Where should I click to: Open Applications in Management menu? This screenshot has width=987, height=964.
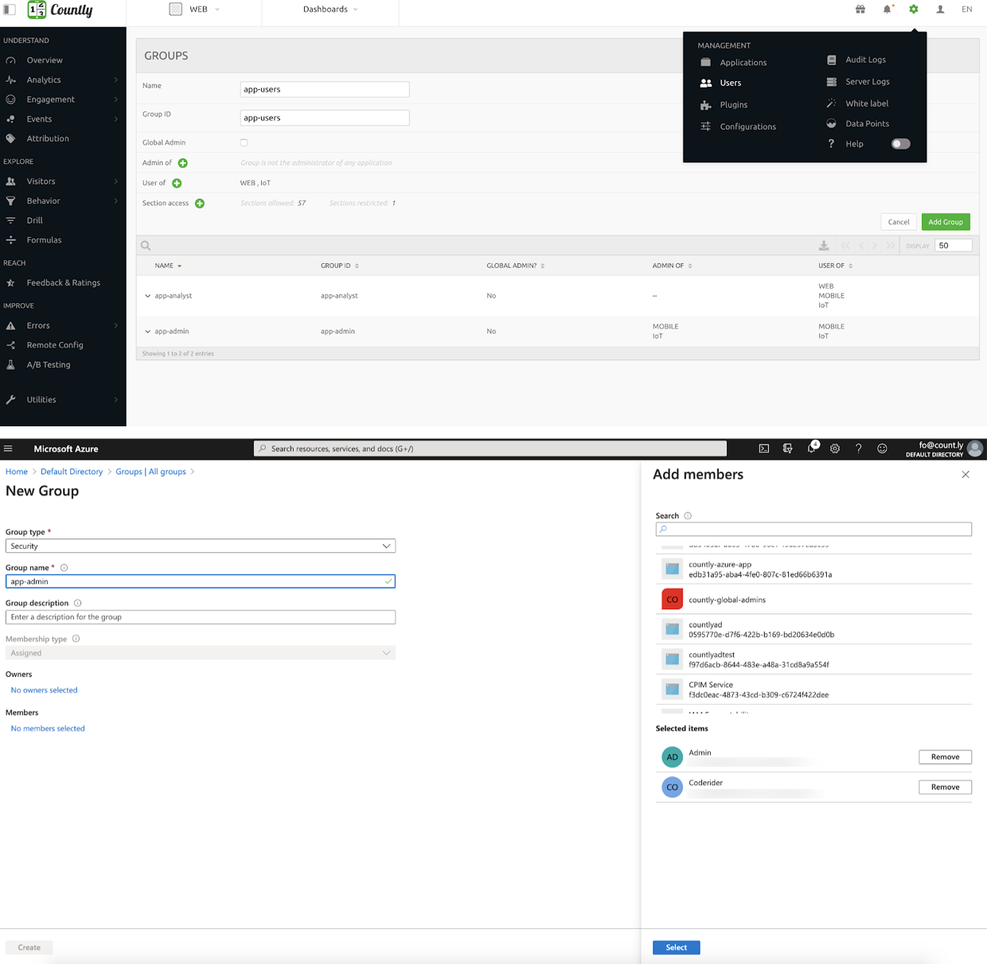[734, 62]
